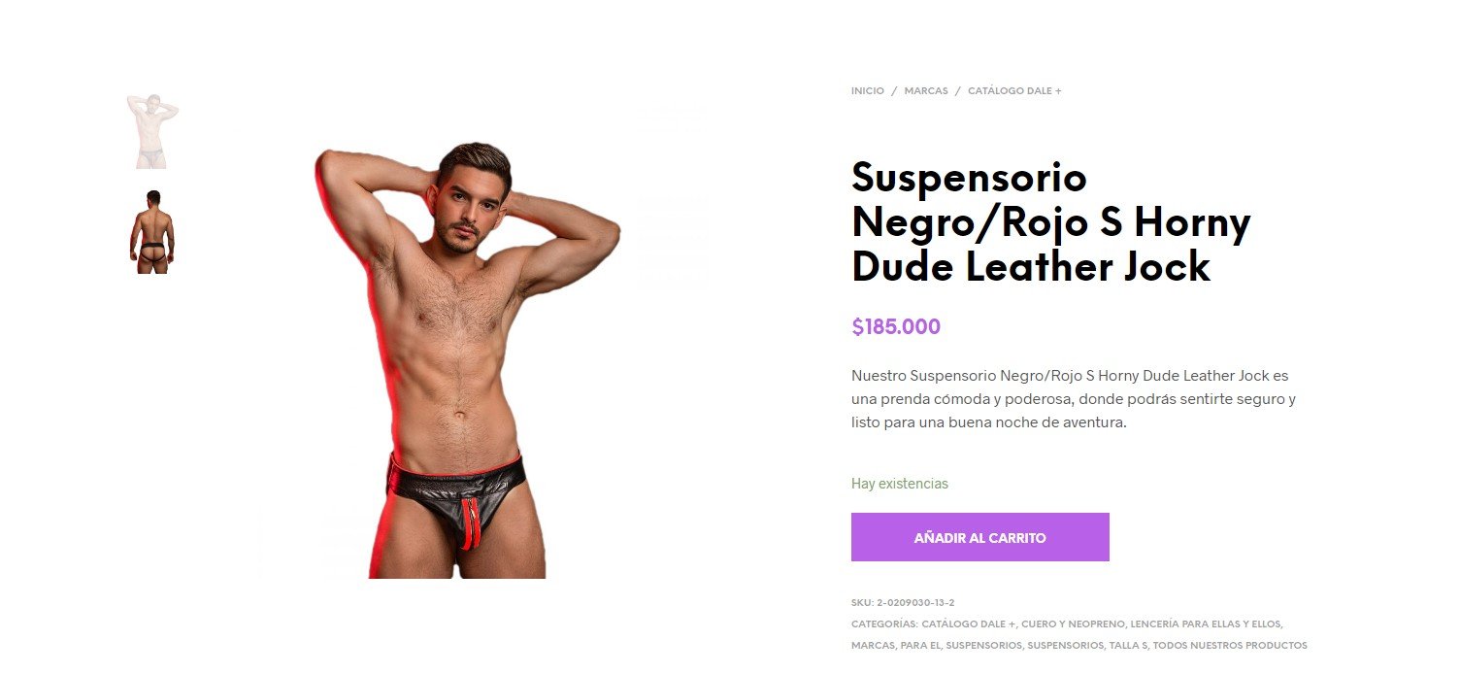The height and width of the screenshot is (674, 1460).
Task: Open the first SUSPENSORIOS category link
Action: coord(983,646)
